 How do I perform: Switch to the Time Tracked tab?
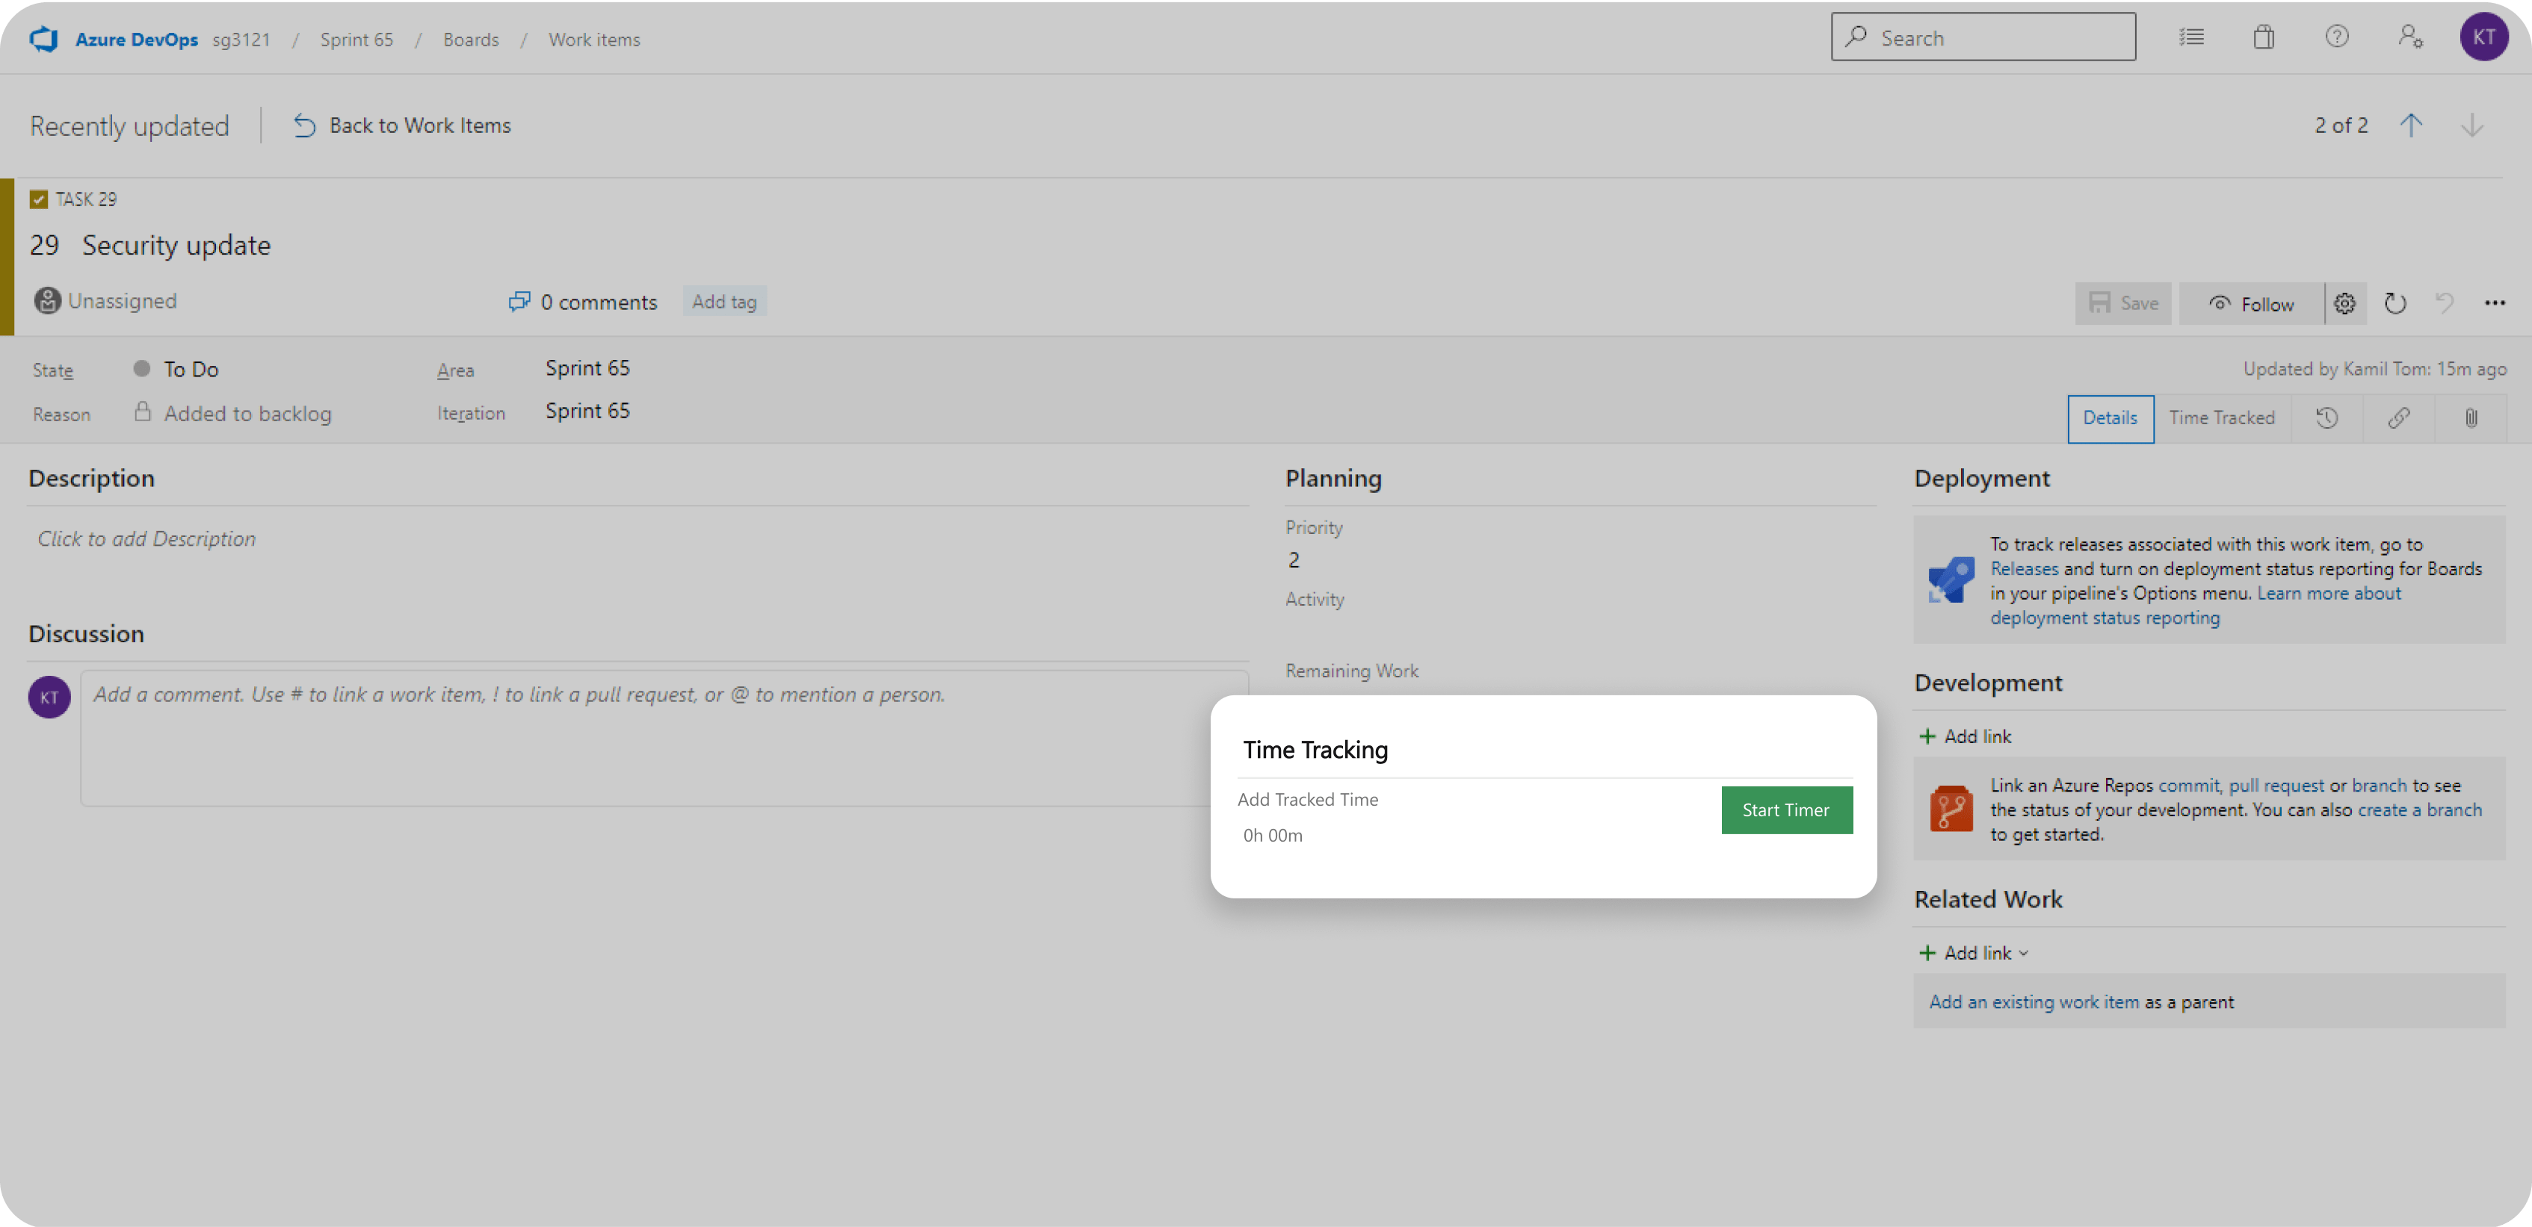pos(2222,418)
